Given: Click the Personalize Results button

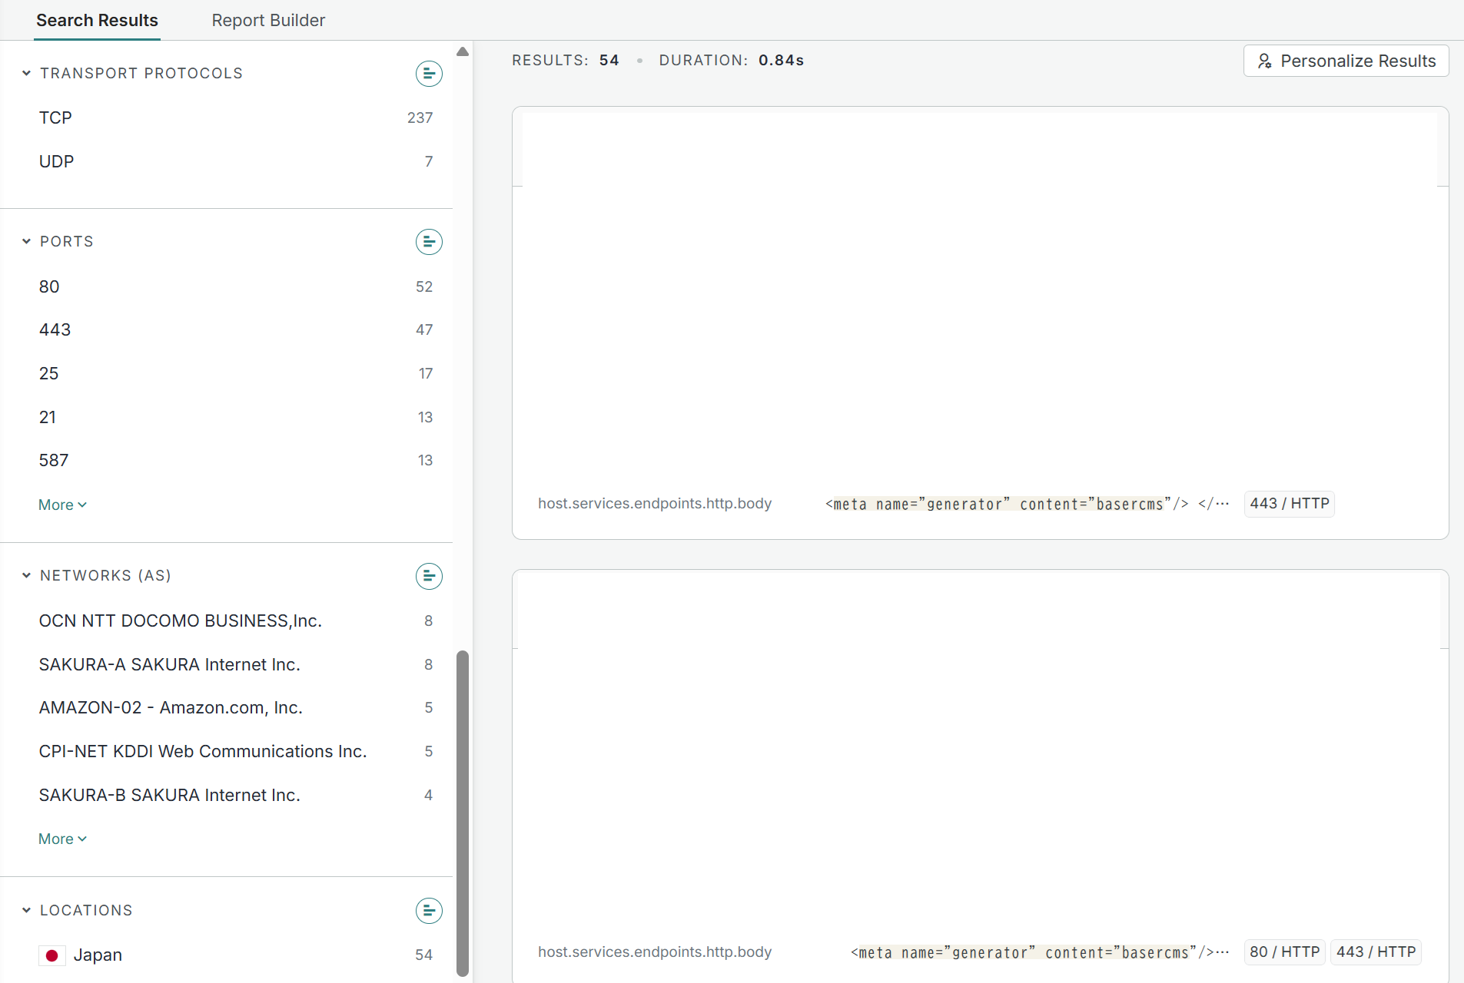Looking at the screenshot, I should pyautogui.click(x=1346, y=61).
